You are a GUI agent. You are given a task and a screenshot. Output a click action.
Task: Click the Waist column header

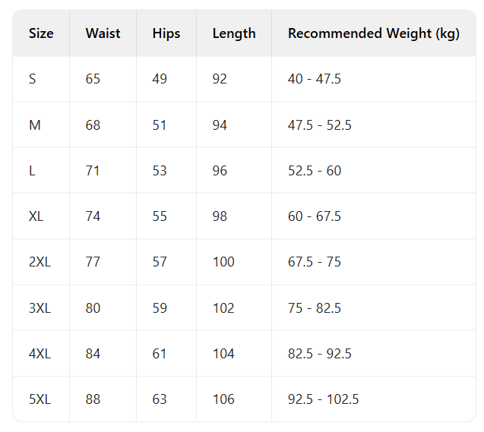[103, 33]
